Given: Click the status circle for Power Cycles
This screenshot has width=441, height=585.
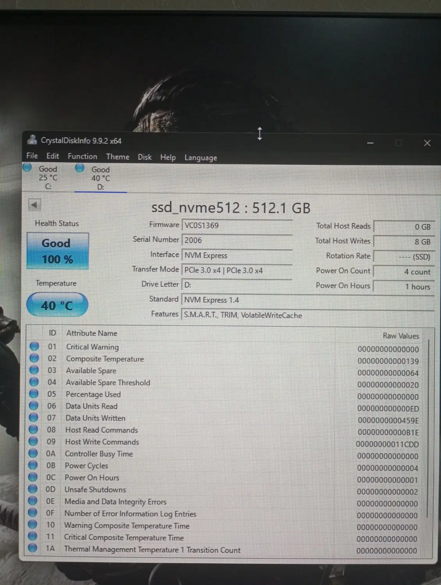Looking at the screenshot, I should [x=33, y=465].
